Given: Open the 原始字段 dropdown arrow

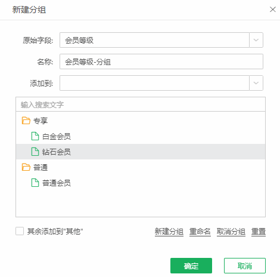Looking at the screenshot, I should 256,40.
